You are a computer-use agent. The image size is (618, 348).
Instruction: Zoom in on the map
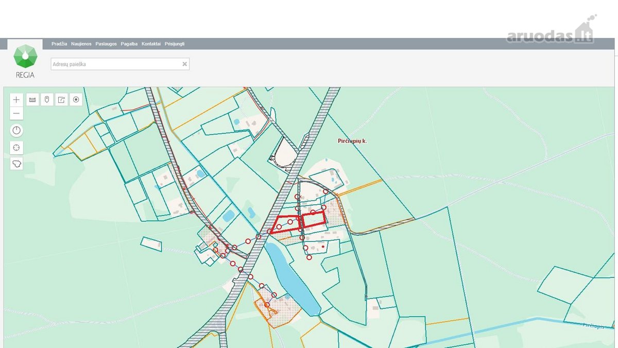[16, 100]
